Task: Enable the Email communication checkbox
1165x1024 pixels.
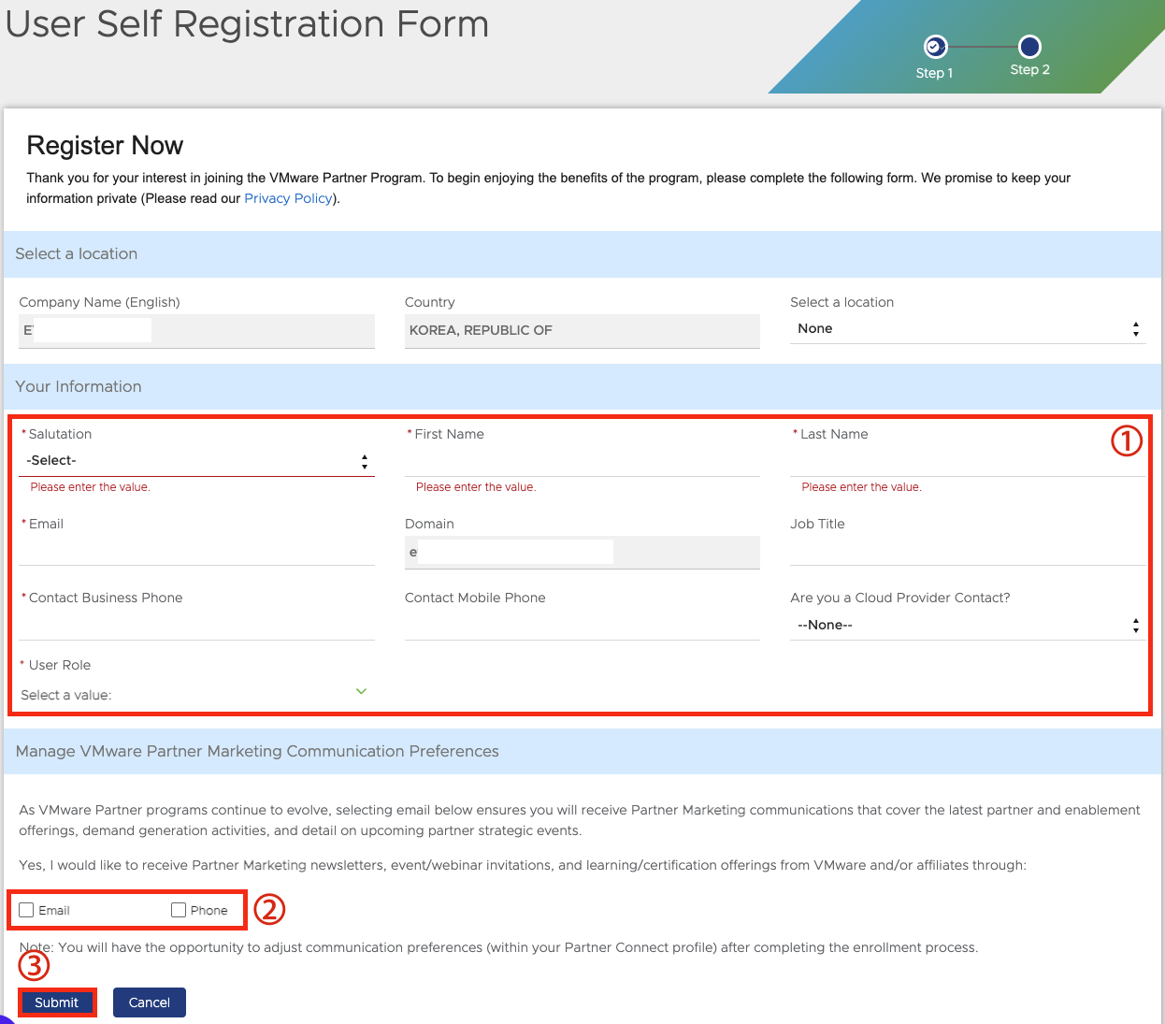Action: 26,910
